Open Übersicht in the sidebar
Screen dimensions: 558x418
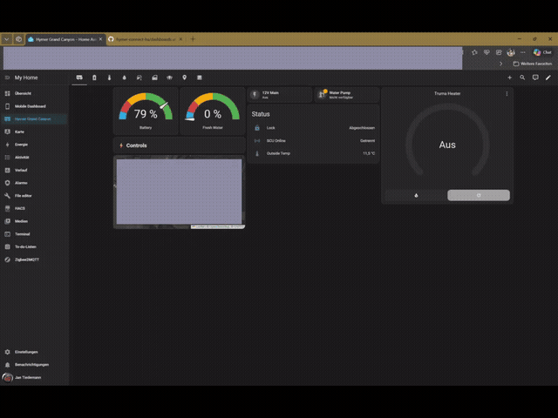point(35,93)
